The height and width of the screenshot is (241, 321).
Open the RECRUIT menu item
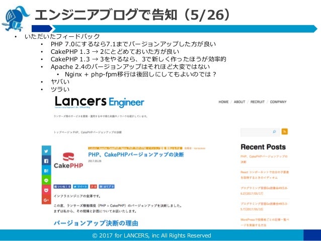pyautogui.click(x=257, y=102)
